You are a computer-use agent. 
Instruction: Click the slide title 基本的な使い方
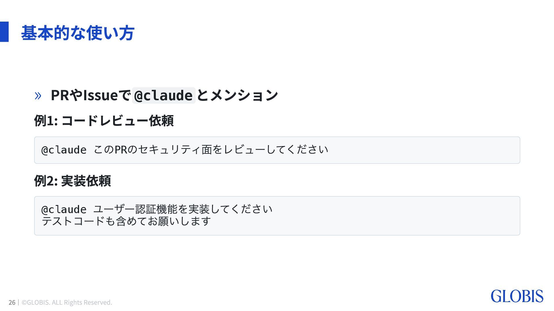tap(78, 33)
